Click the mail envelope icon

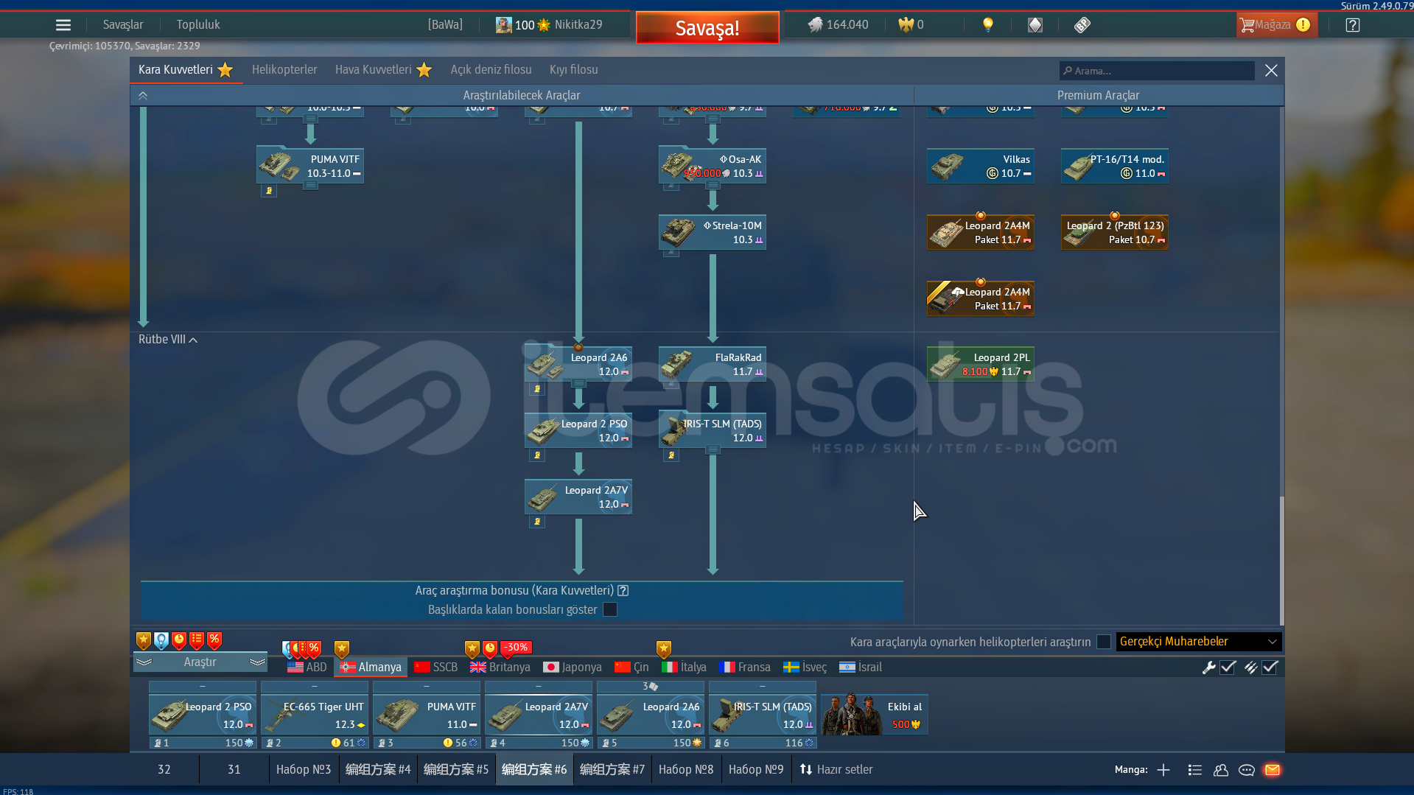(1273, 770)
